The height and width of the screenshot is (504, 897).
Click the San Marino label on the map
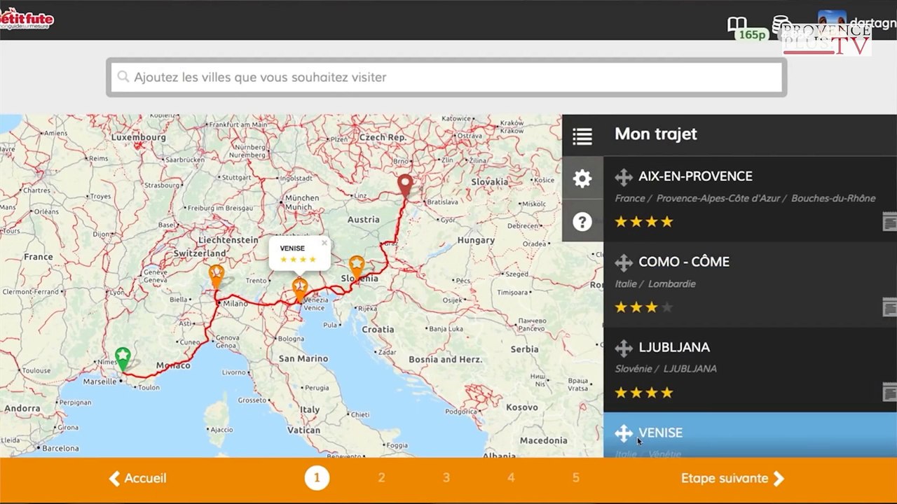pos(303,358)
